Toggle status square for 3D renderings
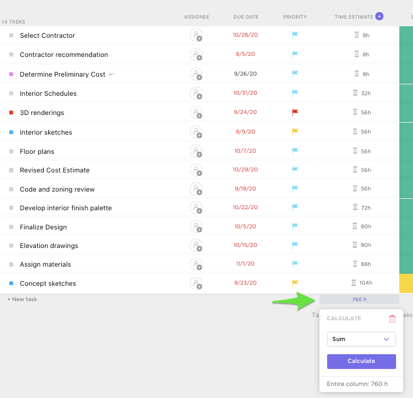Screen dimensions: 413x398 (11, 113)
